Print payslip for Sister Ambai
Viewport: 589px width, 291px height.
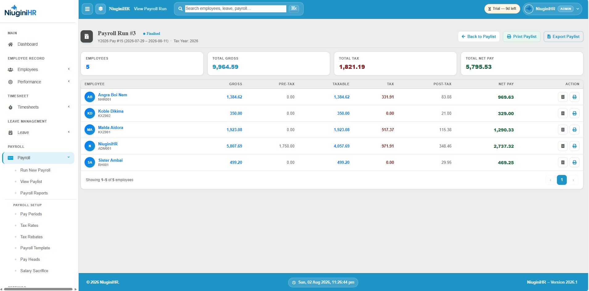click(574, 162)
